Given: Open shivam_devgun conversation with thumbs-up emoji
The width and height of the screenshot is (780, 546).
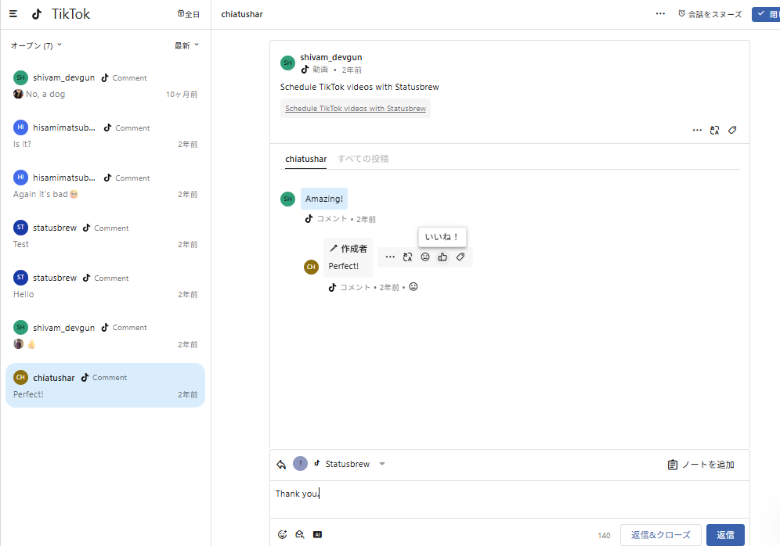Looking at the screenshot, I should pyautogui.click(x=106, y=336).
